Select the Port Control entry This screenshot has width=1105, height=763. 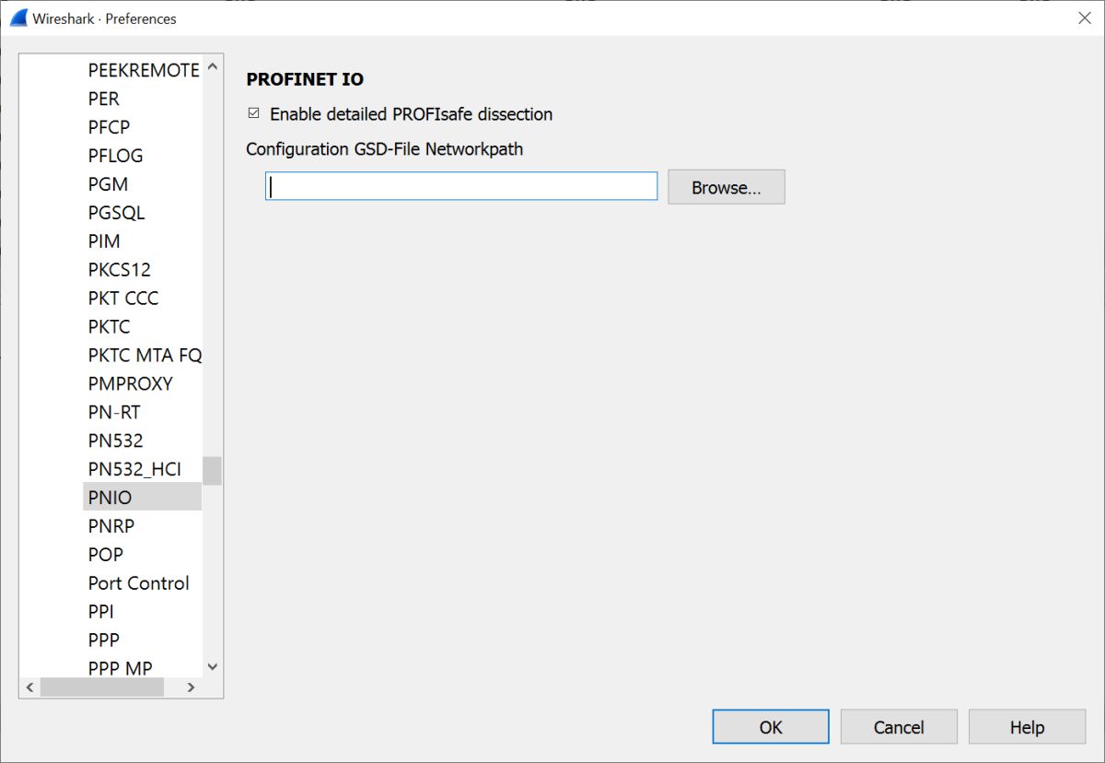(x=139, y=583)
